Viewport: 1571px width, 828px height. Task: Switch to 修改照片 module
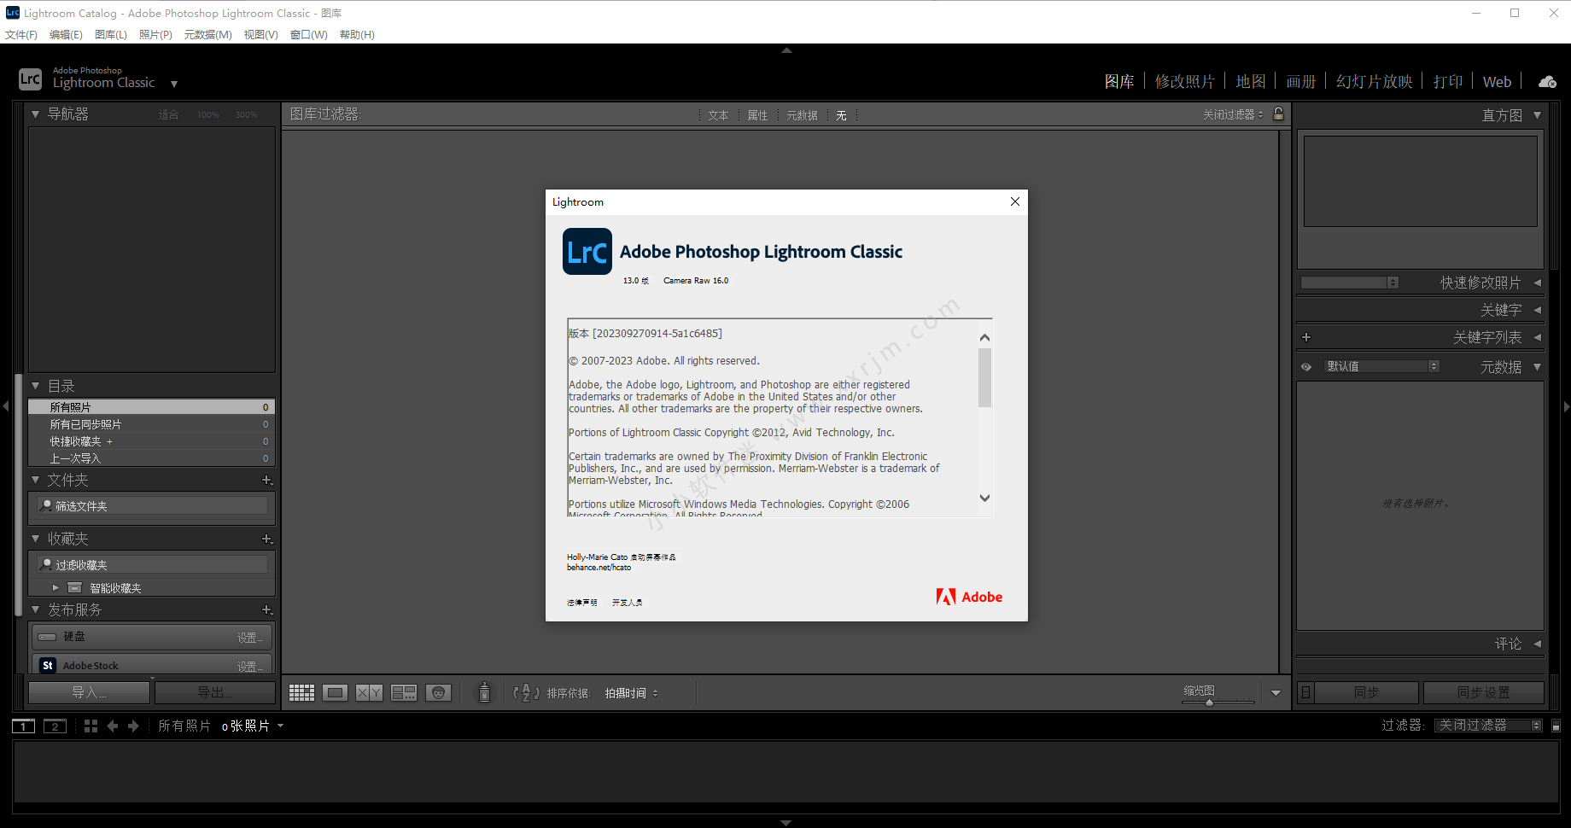[1184, 81]
